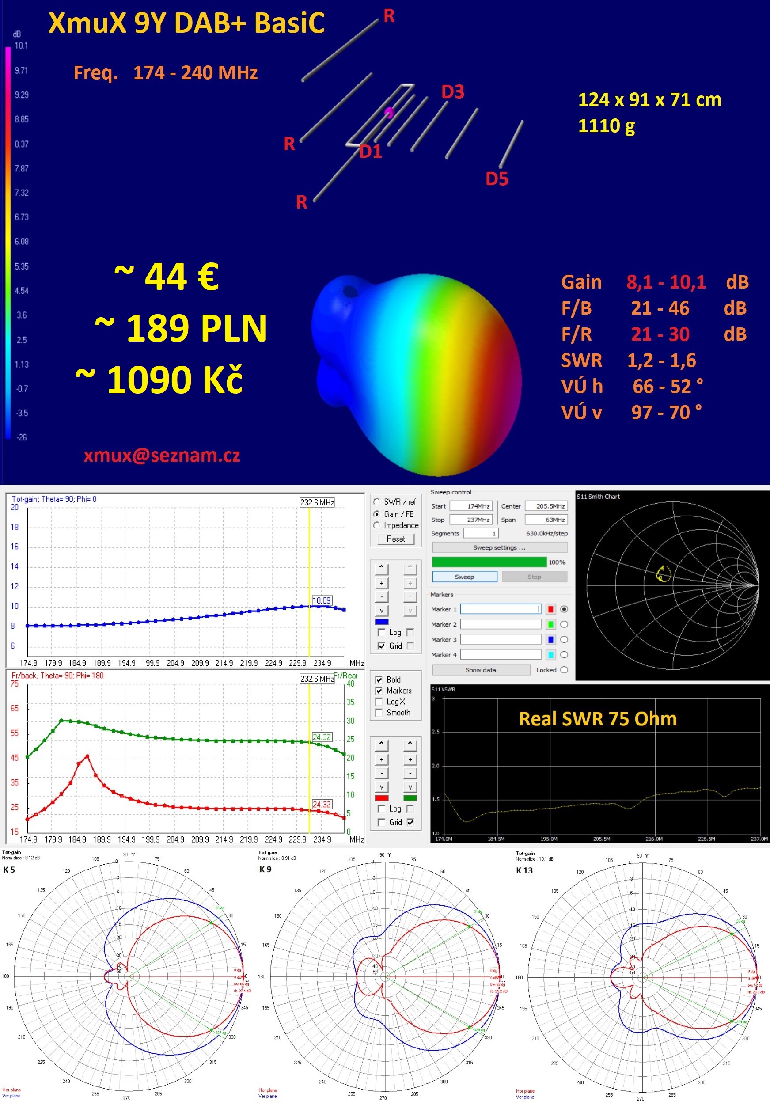Click the K 13 polar radiation plot

coord(642,978)
